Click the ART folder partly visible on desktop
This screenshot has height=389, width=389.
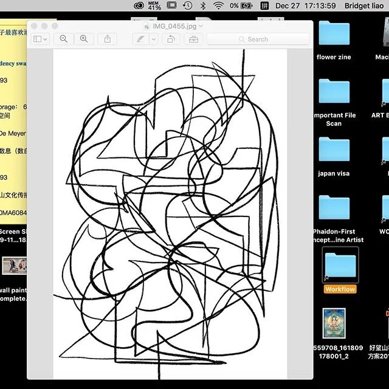coord(385,91)
